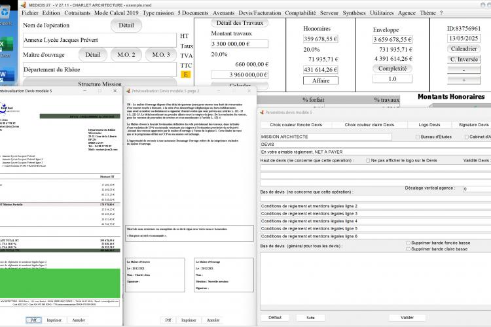Click Imprimer in Devis page 2 preview
Viewport: 491px width, 327px height.
click(x=189, y=320)
